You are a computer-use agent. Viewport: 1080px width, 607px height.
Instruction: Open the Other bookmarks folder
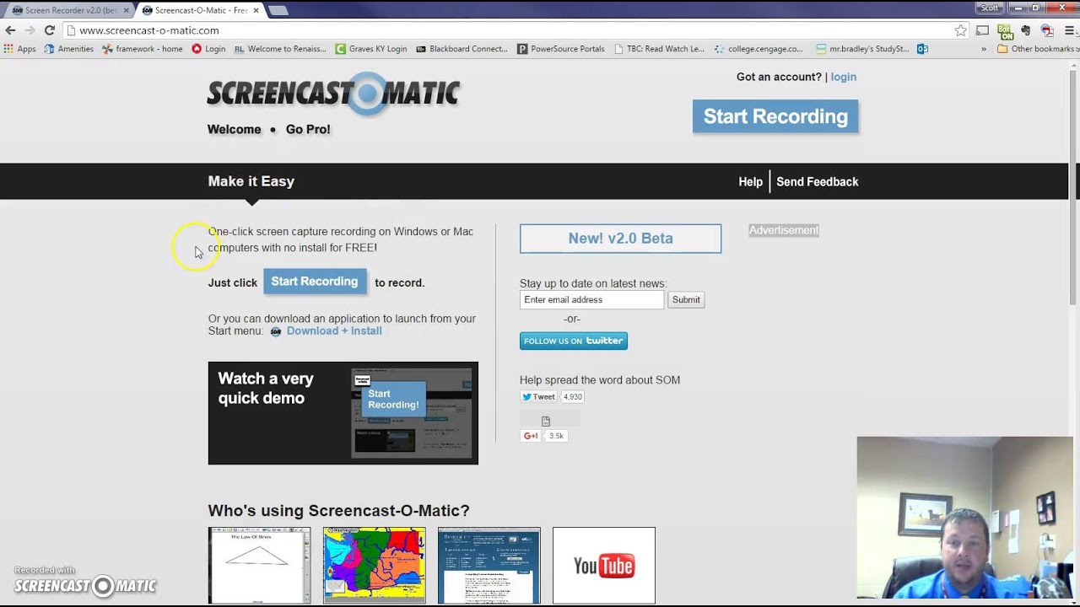click(1038, 49)
